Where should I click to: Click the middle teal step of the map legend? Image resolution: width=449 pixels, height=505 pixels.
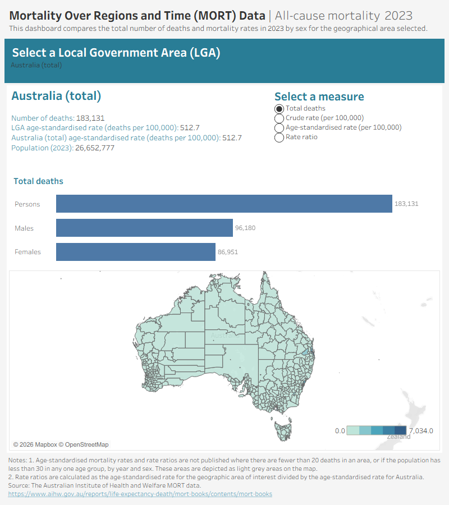pyautogui.click(x=377, y=430)
